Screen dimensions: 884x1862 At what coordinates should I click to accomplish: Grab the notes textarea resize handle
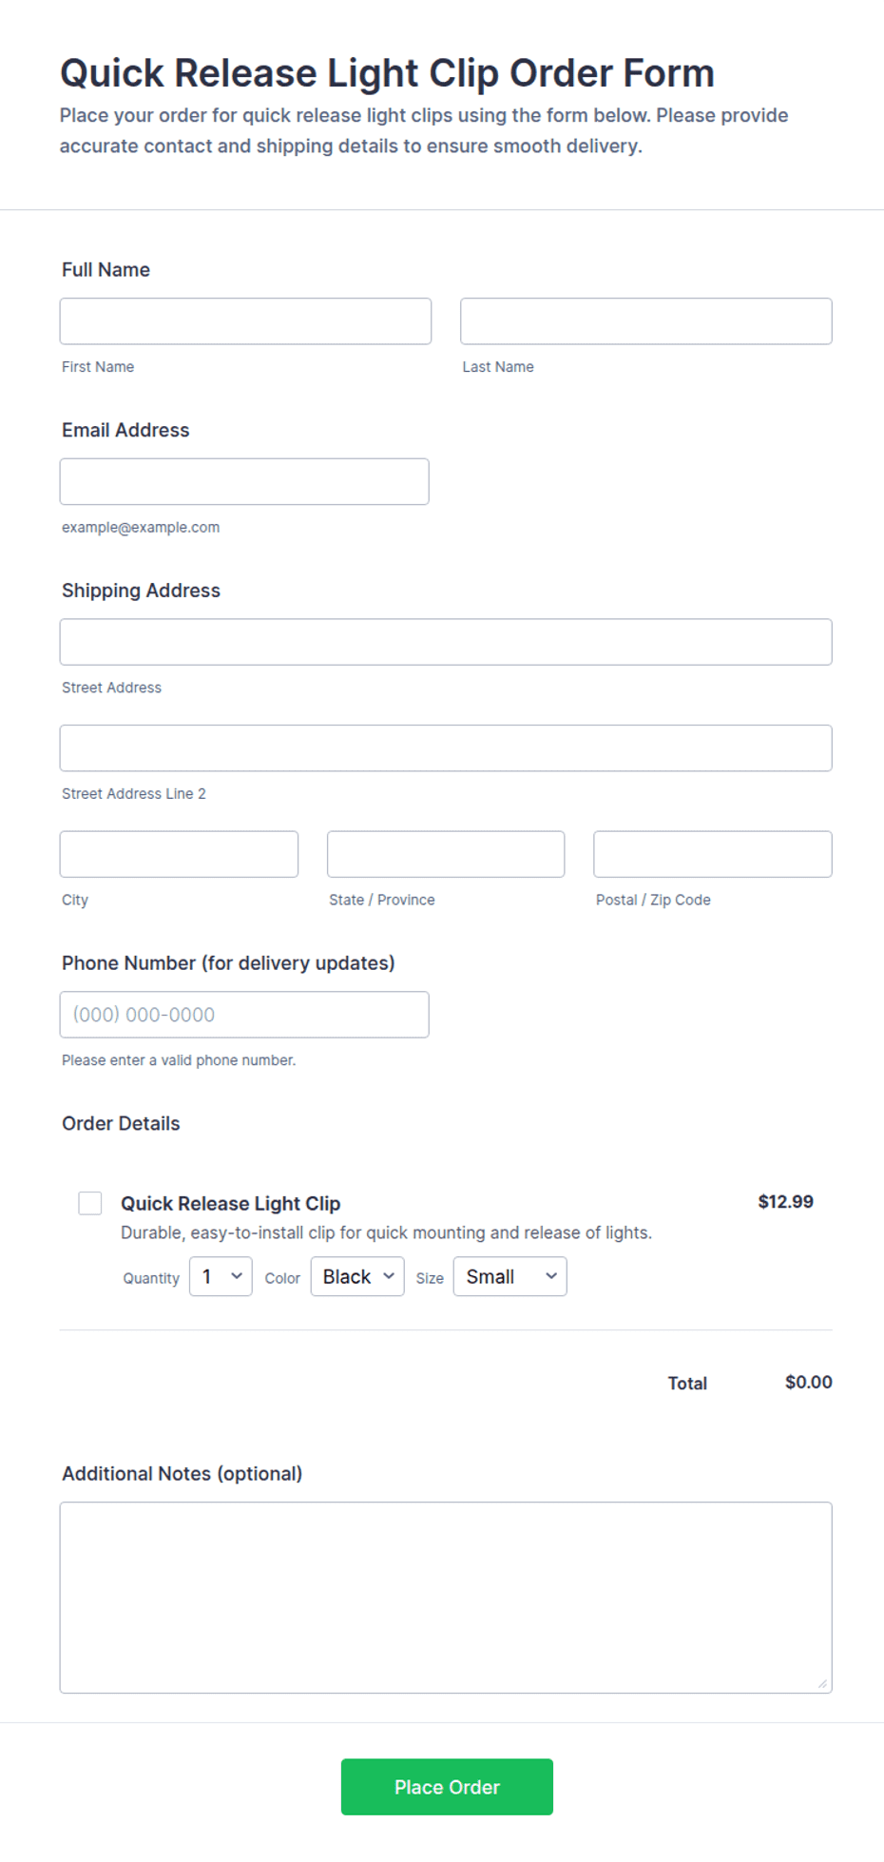tap(822, 1683)
